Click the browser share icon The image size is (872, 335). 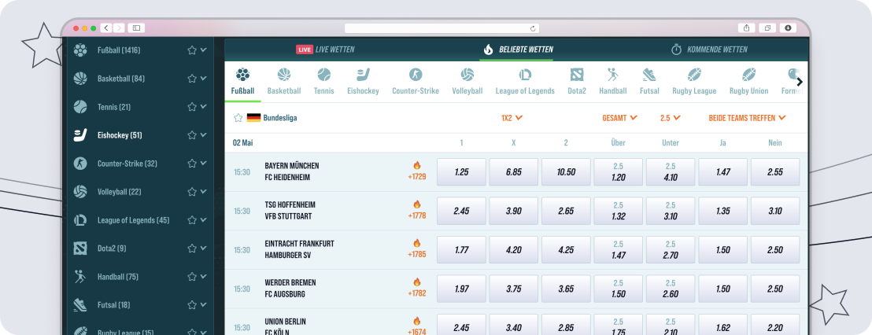pos(746,28)
